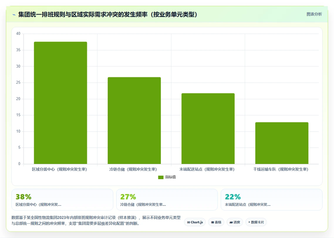This screenshot has width=334, height=238.
Task: Click the 区域分拨中心 bar in the chart
Action: pyautogui.click(x=60, y=103)
